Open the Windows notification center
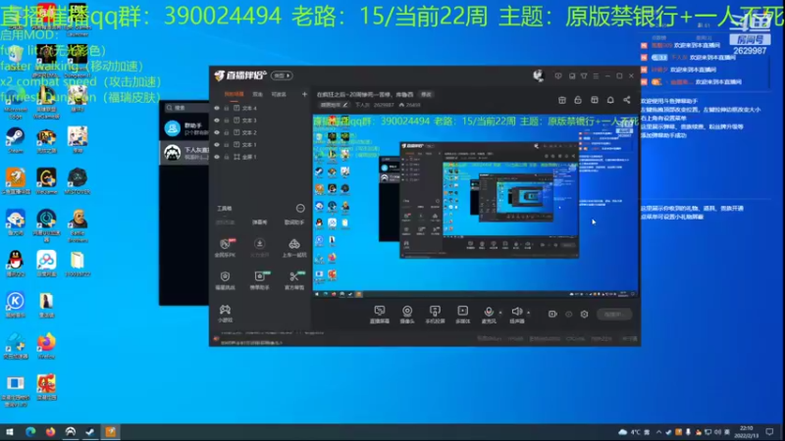 (770, 432)
